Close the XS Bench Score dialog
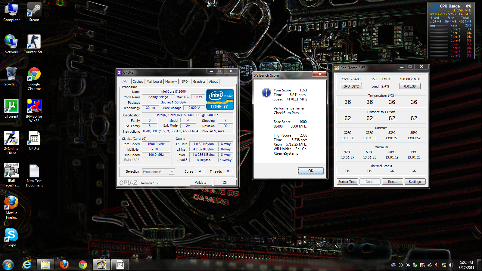 tap(320, 74)
